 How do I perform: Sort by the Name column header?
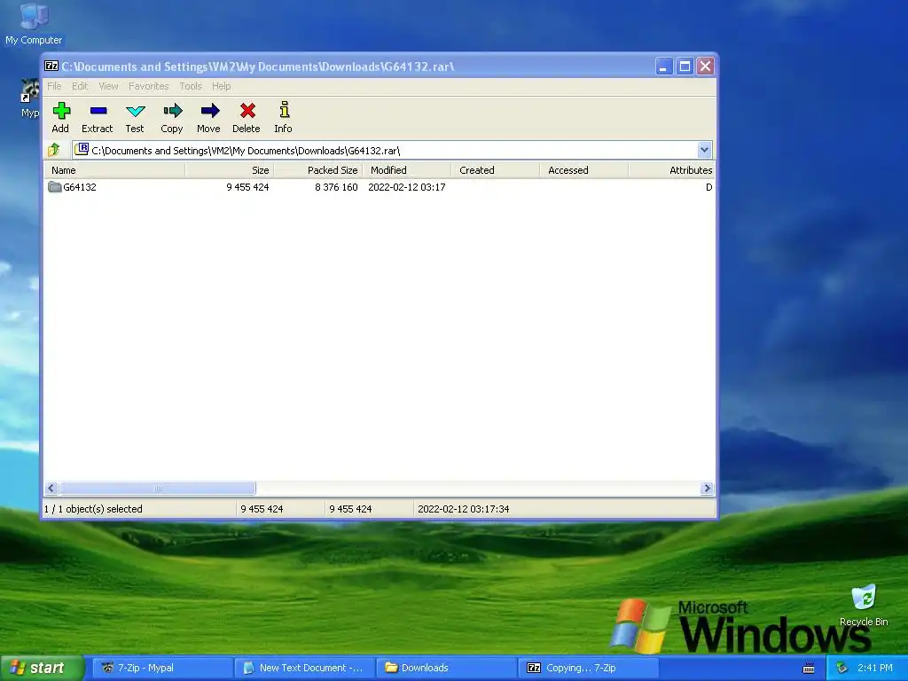click(x=114, y=170)
